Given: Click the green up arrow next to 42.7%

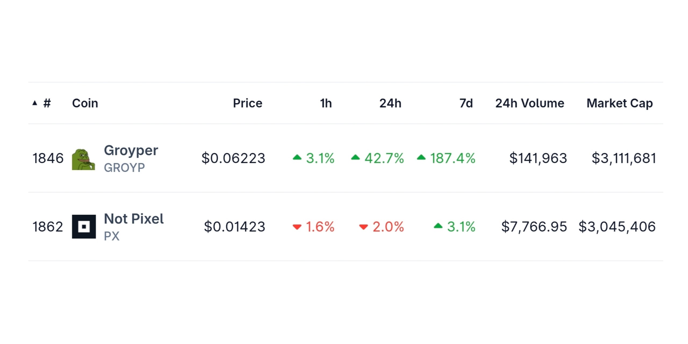Looking at the screenshot, I should point(355,157).
